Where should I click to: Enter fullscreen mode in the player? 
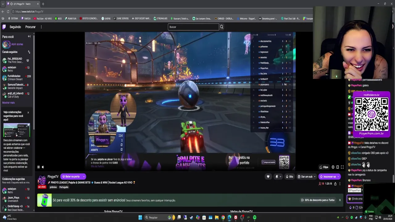[x=342, y=167]
